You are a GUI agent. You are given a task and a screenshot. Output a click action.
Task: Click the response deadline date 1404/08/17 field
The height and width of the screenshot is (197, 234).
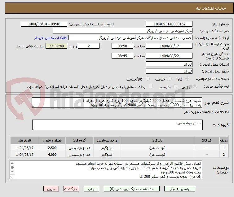169,46
